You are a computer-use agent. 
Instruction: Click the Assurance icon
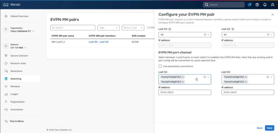pos(6,71)
